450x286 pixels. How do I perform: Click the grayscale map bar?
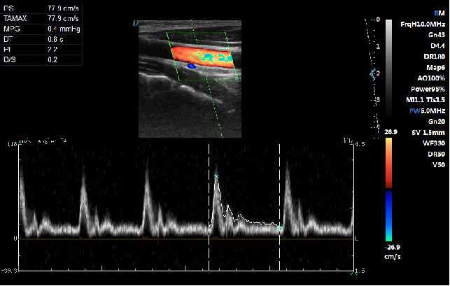(x=388, y=69)
